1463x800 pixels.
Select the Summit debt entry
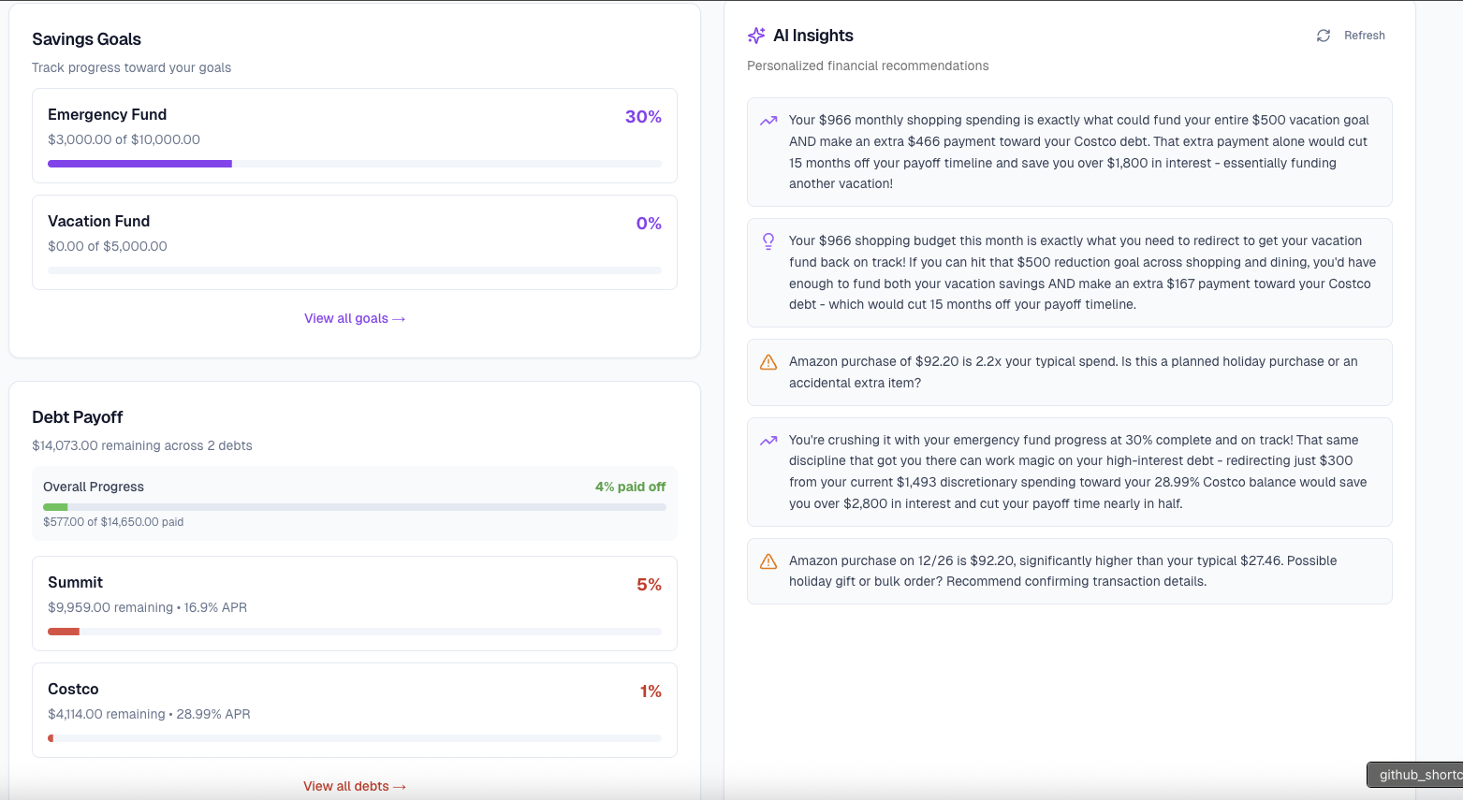(x=355, y=604)
